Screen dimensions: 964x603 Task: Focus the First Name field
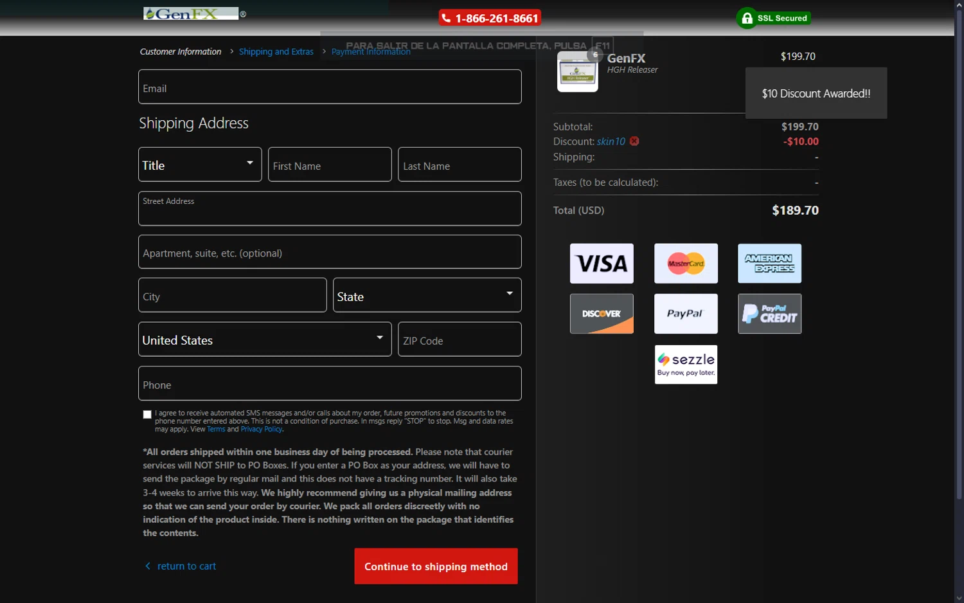[330, 165]
